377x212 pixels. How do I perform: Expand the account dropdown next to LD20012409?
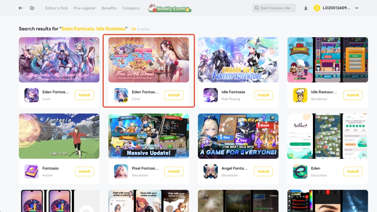click(356, 8)
